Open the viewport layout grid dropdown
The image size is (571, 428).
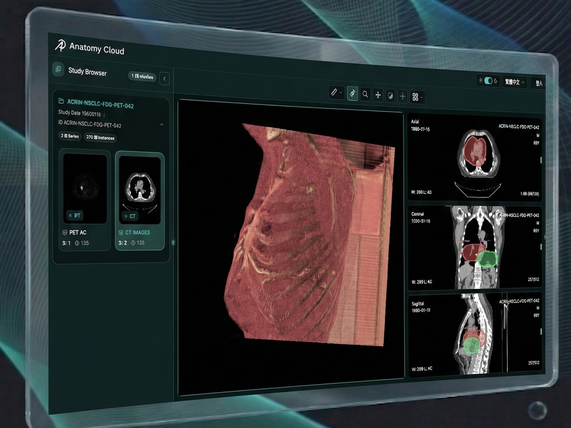click(x=417, y=97)
